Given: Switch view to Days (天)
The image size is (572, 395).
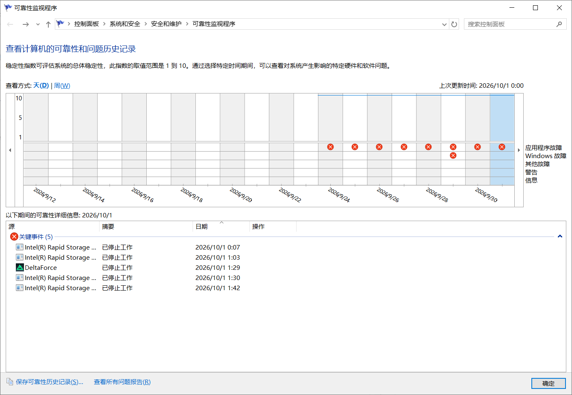Looking at the screenshot, I should 41,86.
